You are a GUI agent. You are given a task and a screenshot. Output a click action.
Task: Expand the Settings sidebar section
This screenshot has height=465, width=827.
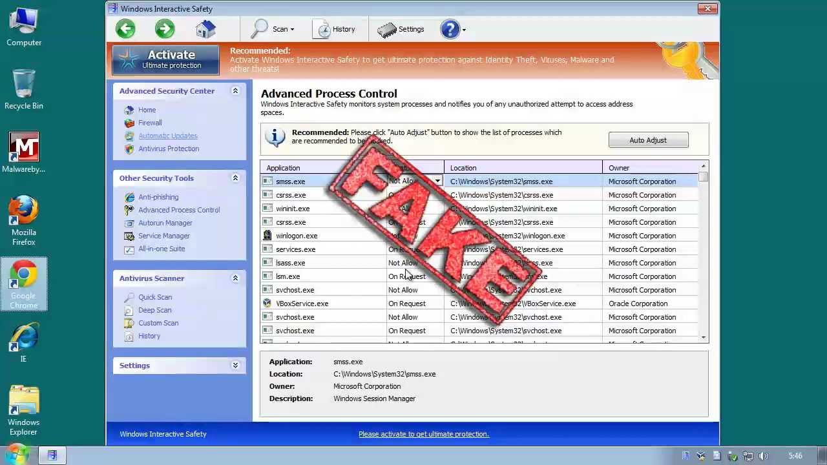[x=235, y=366]
